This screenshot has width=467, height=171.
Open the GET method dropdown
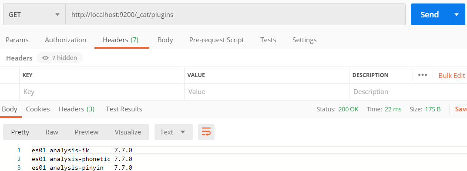click(34, 15)
